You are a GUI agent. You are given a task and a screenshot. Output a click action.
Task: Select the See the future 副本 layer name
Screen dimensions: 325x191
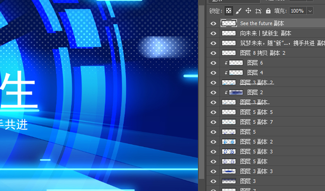point(262,23)
